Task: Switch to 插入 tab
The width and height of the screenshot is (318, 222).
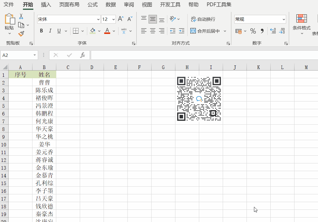Action: tap(46, 4)
